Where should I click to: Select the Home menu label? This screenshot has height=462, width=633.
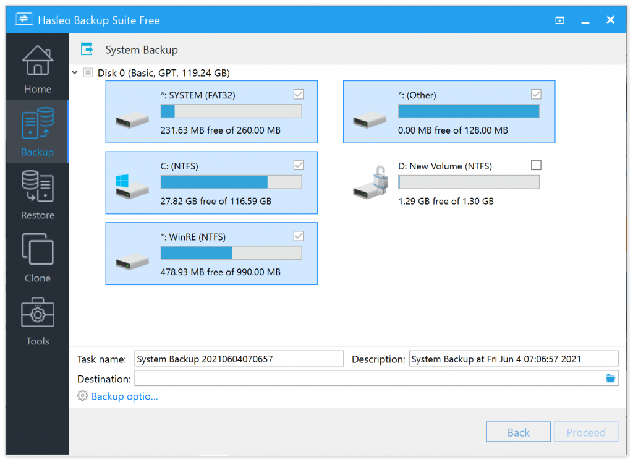pos(38,89)
